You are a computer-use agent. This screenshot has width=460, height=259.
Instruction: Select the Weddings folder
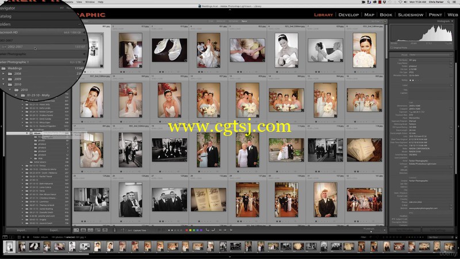pos(15,68)
